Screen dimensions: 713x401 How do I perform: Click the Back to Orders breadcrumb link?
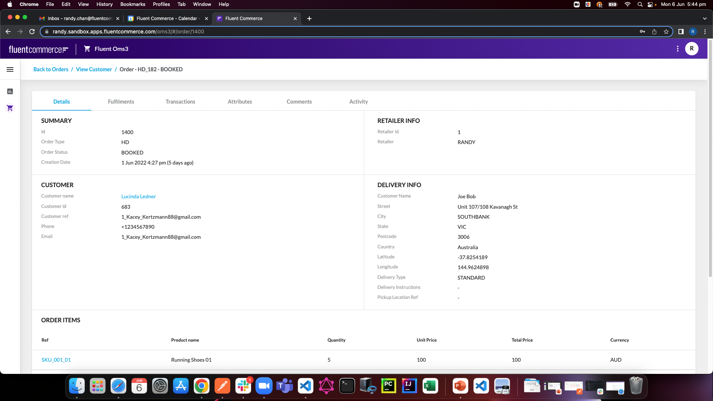[x=51, y=69]
